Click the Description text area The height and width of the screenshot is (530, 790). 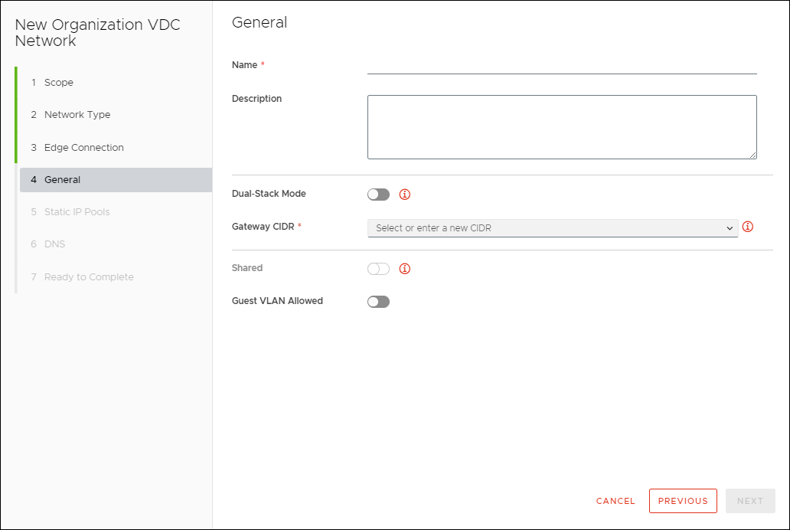point(561,126)
